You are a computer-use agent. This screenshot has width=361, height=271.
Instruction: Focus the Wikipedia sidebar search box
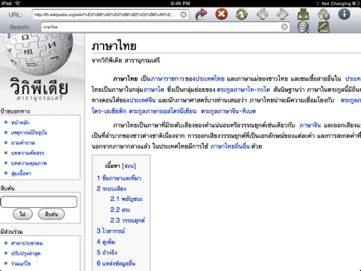tap(39, 202)
